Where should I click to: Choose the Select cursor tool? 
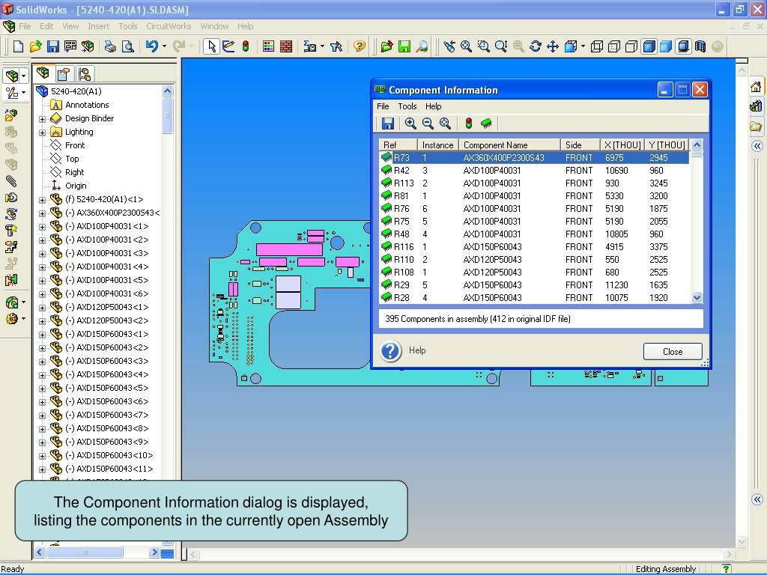point(211,46)
